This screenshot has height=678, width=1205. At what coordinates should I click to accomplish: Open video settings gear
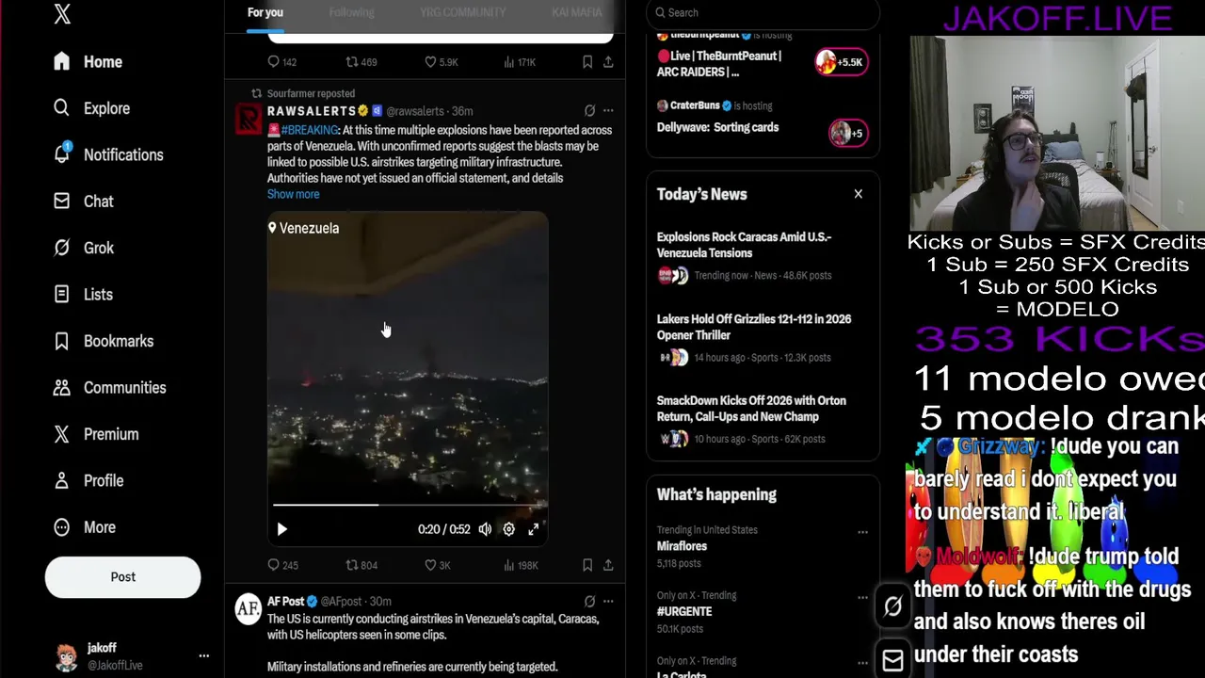click(508, 529)
